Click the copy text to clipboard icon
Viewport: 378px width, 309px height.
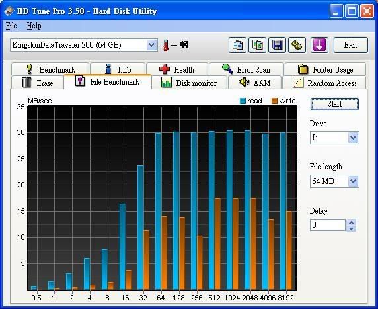click(237, 45)
